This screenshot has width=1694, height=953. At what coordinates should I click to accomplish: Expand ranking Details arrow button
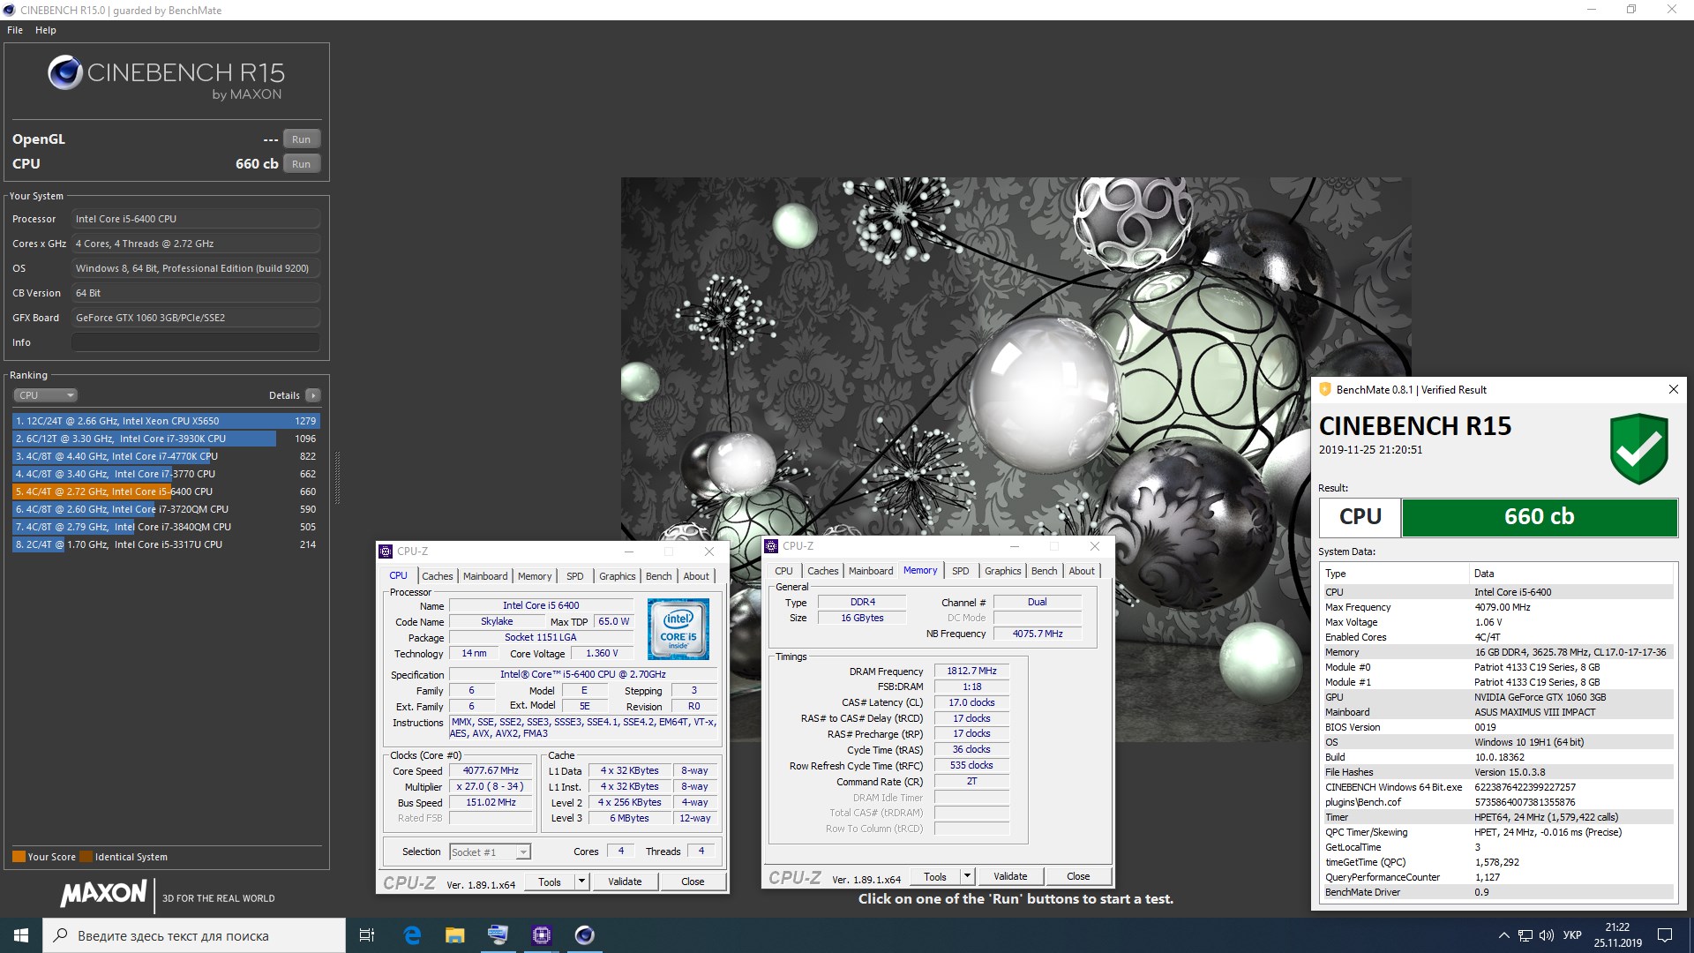[313, 395]
